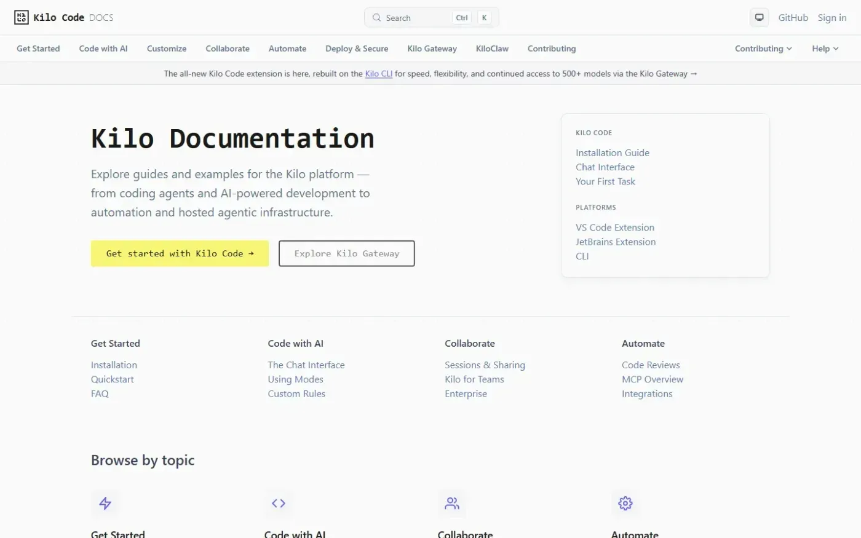861x538 pixels.
Task: Open the Get Started nav tab
Action: coord(38,49)
